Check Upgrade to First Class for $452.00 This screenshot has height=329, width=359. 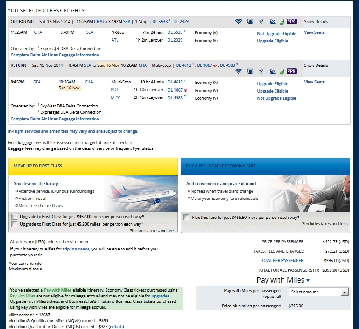pyautogui.click(x=15, y=217)
